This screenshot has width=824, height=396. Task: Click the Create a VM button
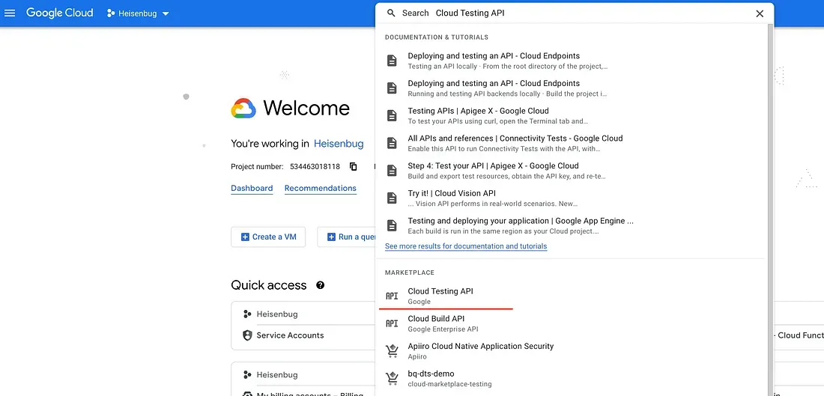(268, 237)
